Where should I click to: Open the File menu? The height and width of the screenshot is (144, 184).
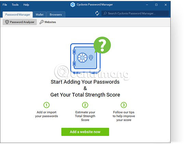[x=5, y=5]
